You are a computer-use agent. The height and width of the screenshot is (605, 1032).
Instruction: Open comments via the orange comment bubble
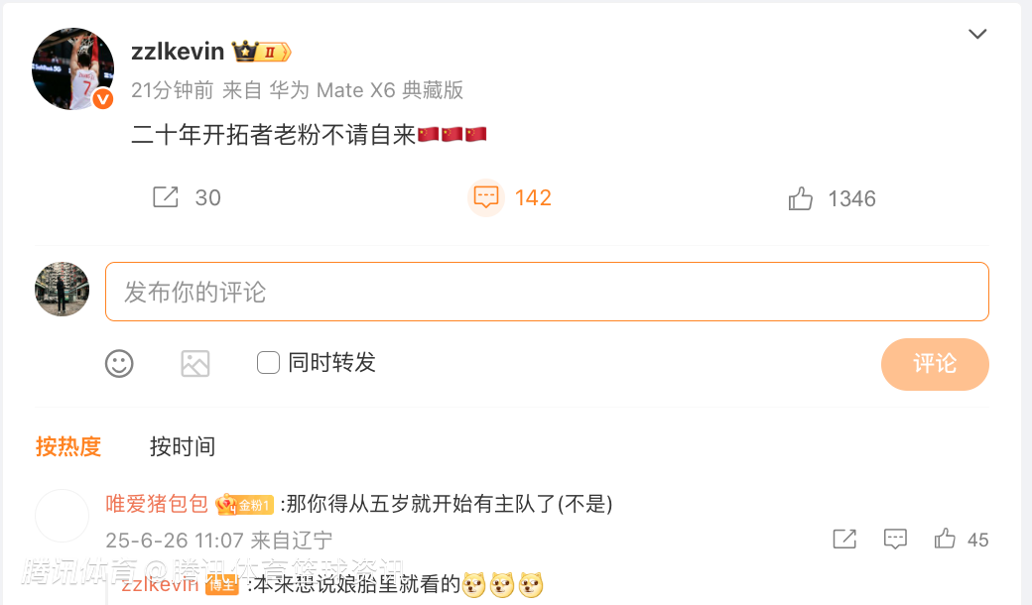pos(486,197)
